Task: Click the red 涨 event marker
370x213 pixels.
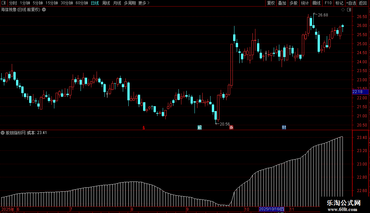Action: 231,127
